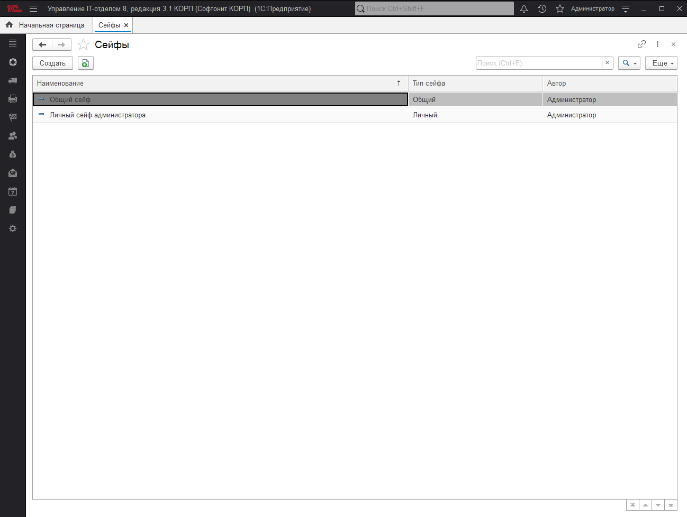The image size is (687, 517).
Task: Click the Создать button
Action: point(52,63)
